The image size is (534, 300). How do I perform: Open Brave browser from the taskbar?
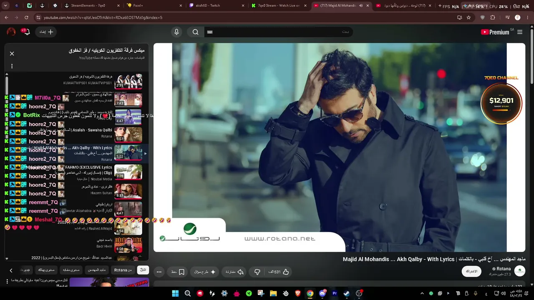coord(298,293)
